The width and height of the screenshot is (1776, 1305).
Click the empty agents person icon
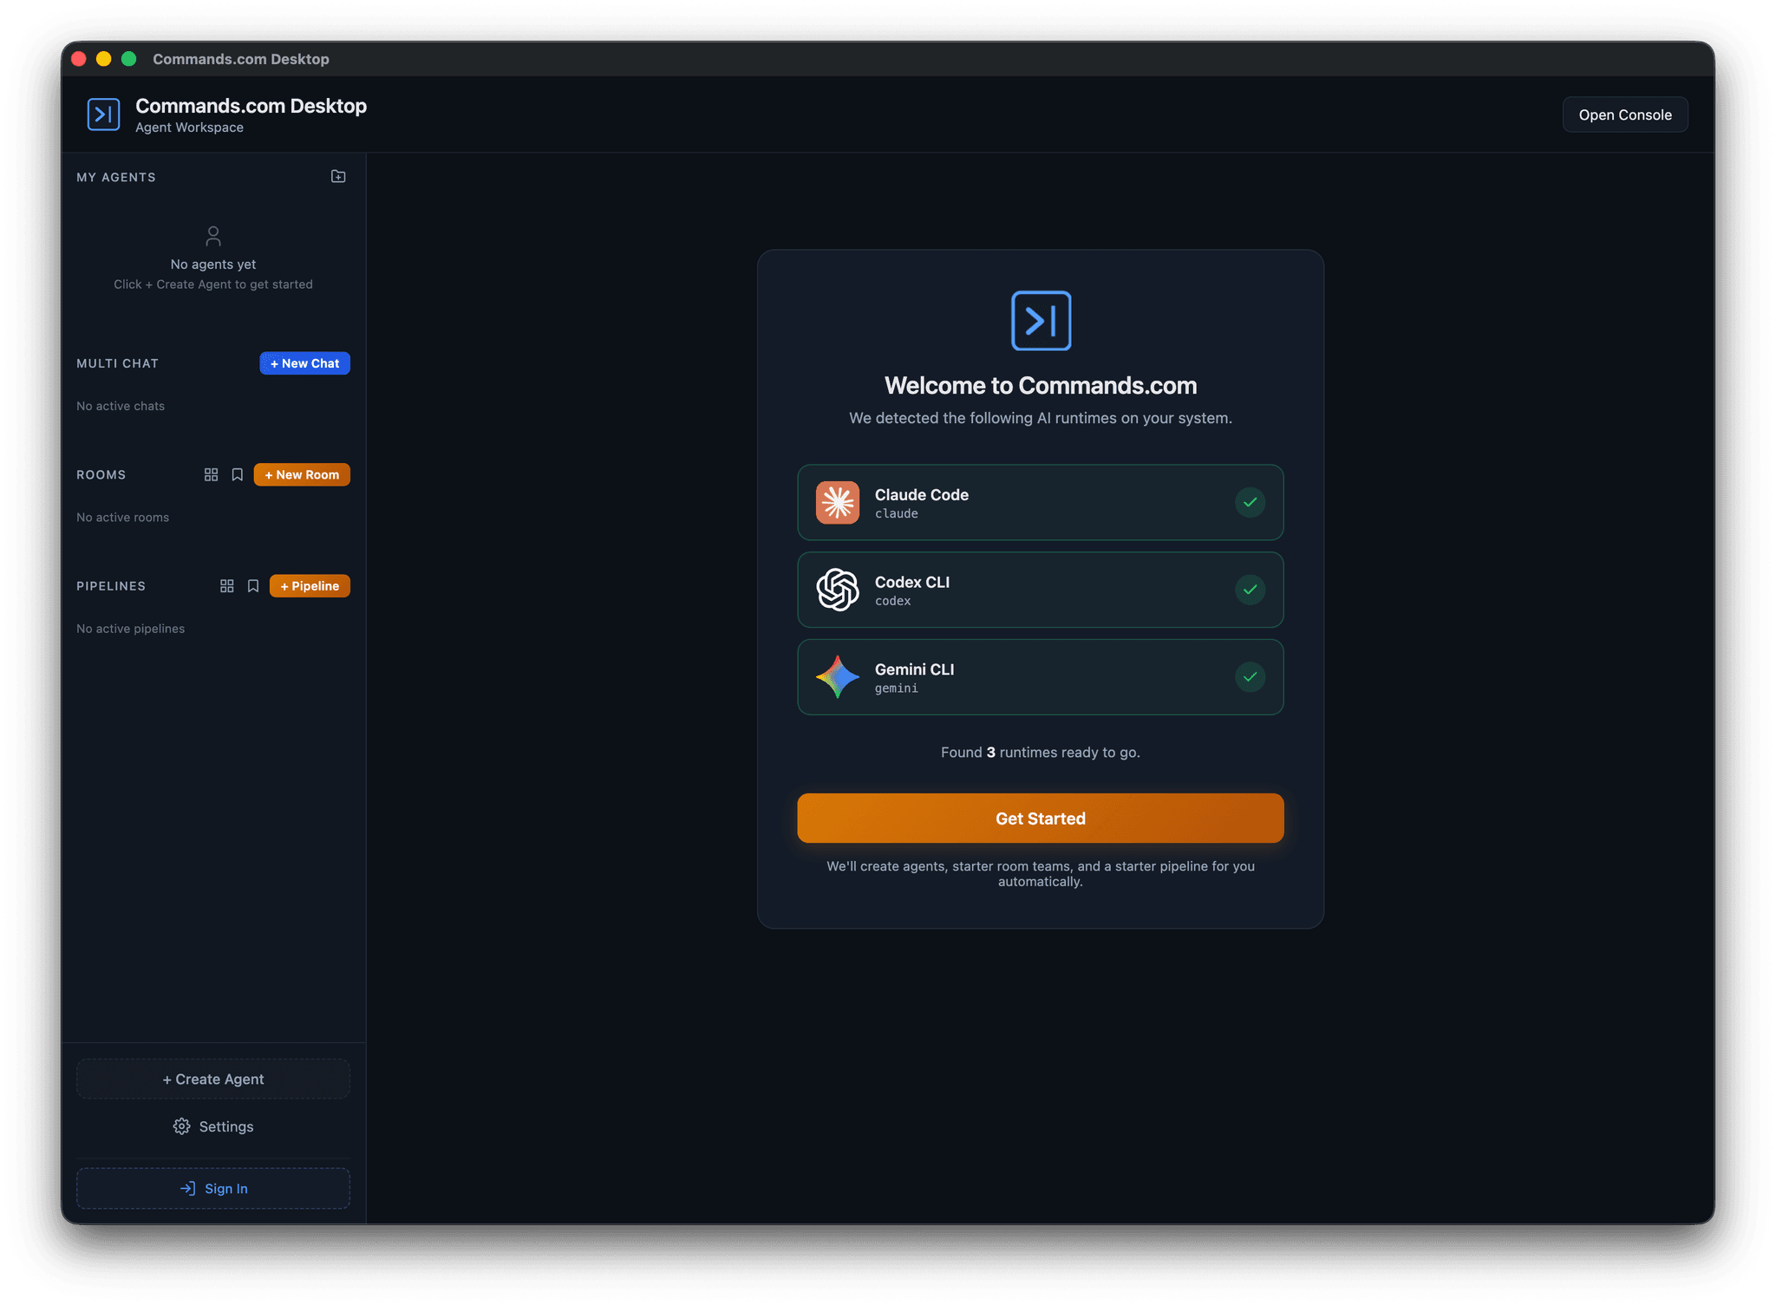tap(213, 236)
